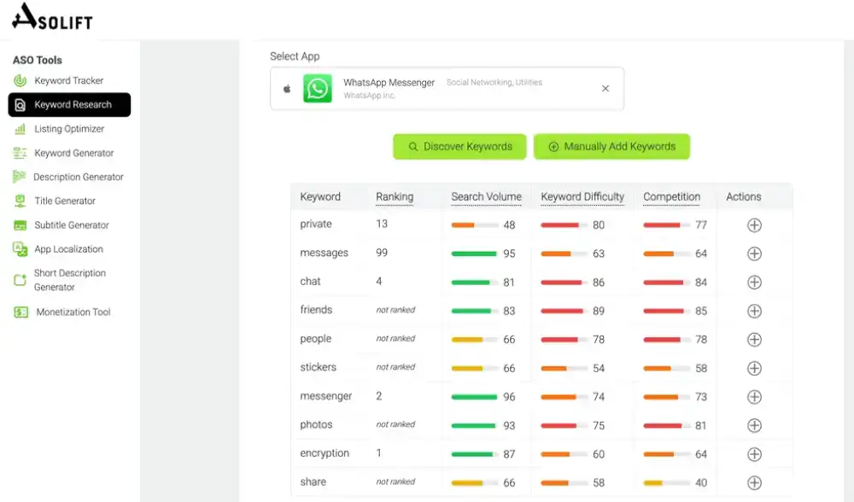Click the Listing Optimizer bar chart icon
This screenshot has width=854, height=502.
[x=20, y=129]
